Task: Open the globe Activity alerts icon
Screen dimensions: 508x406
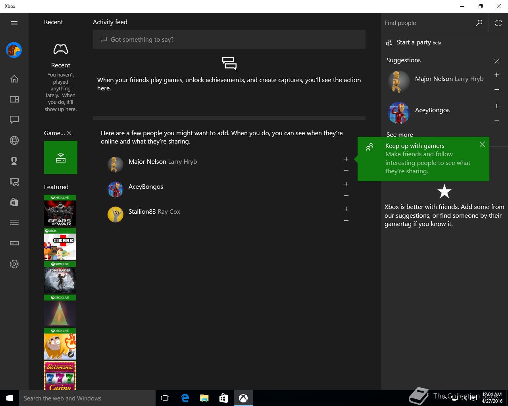Action: click(x=14, y=140)
